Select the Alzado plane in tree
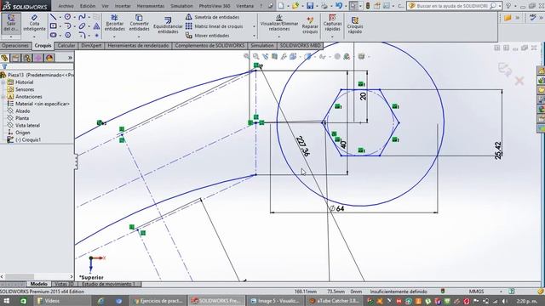Viewport: 545px width, 306px height. (23, 111)
